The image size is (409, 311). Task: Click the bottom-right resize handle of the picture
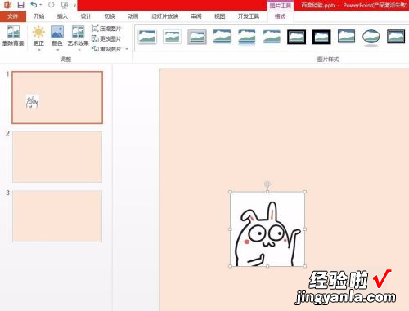pyautogui.click(x=305, y=266)
